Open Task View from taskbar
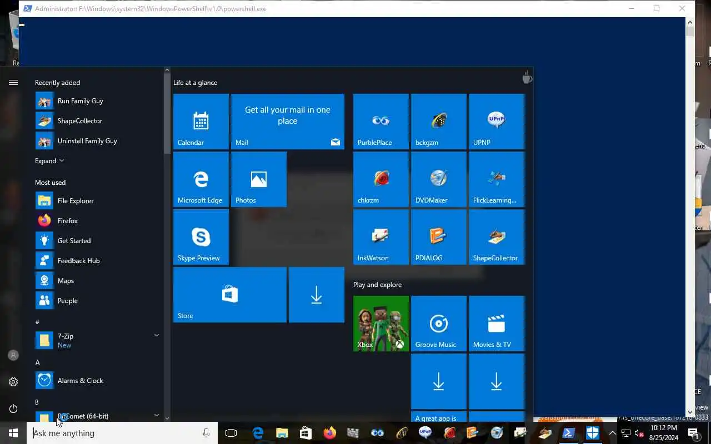Viewport: 711px width, 444px height. [231, 433]
